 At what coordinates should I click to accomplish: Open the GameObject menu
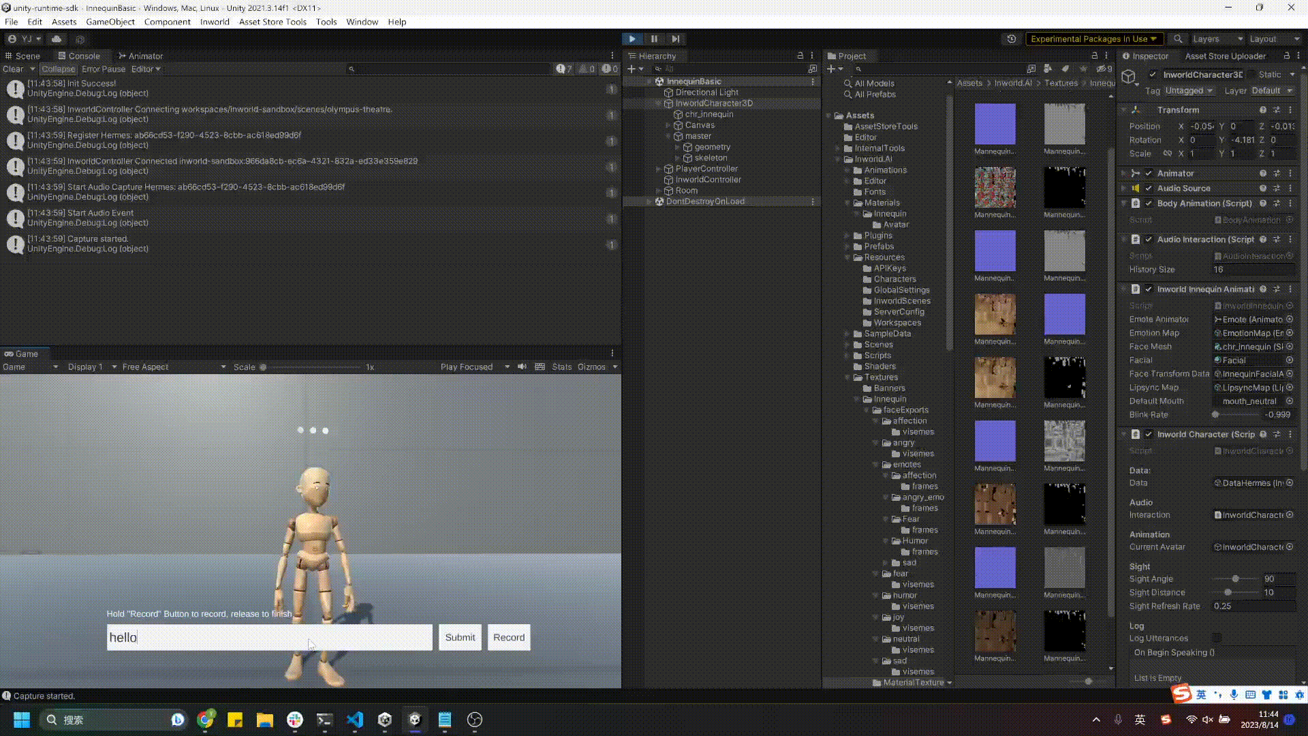[x=110, y=22]
